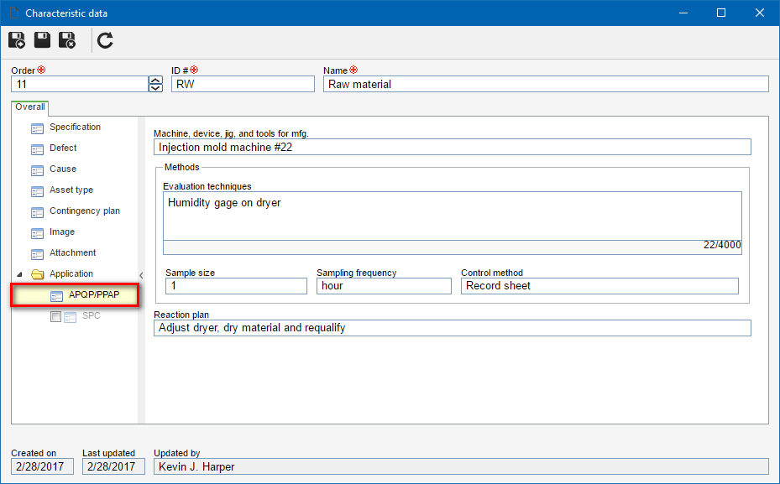Click the Reaction plan field
The image size is (780, 484).
point(453,328)
